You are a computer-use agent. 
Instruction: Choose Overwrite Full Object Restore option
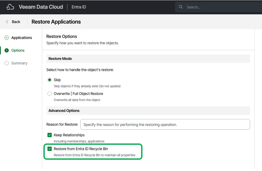pos(50,94)
